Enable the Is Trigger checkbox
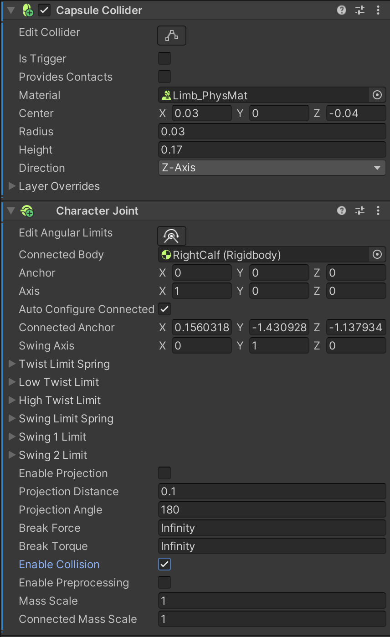Screen dimensions: 390x637 pyautogui.click(x=164, y=59)
